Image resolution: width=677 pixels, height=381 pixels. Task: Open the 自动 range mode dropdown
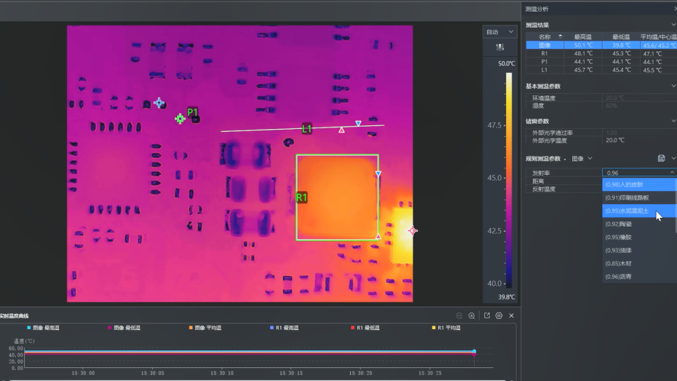coord(499,32)
